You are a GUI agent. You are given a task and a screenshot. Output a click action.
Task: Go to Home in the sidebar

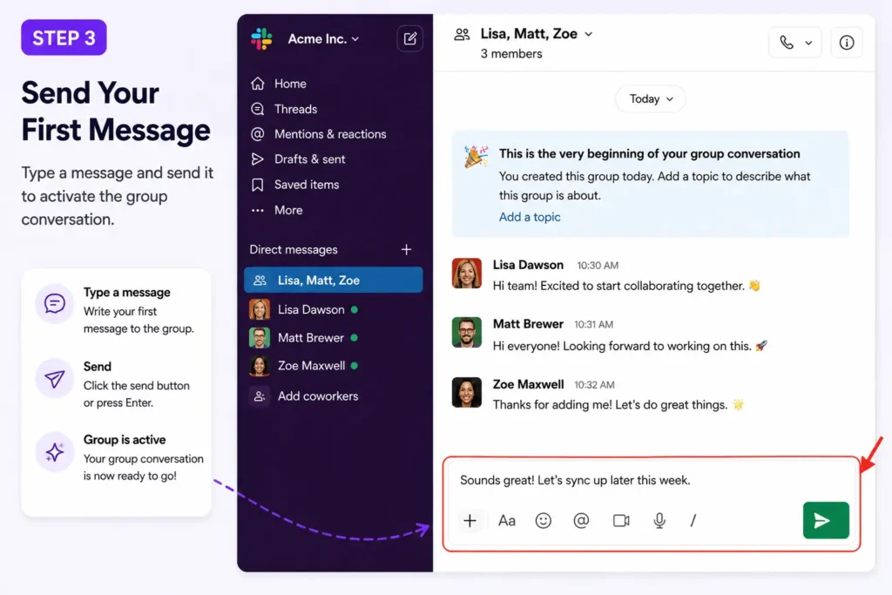click(x=290, y=84)
